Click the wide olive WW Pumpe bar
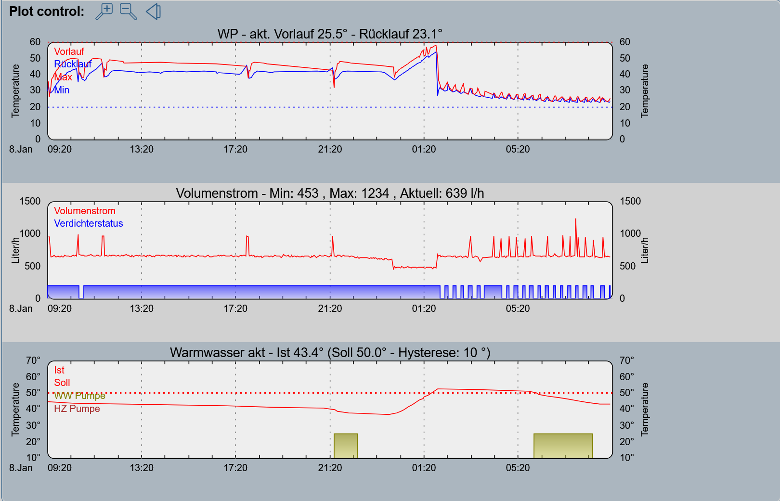Image resolution: width=780 pixels, height=501 pixels. click(x=563, y=446)
